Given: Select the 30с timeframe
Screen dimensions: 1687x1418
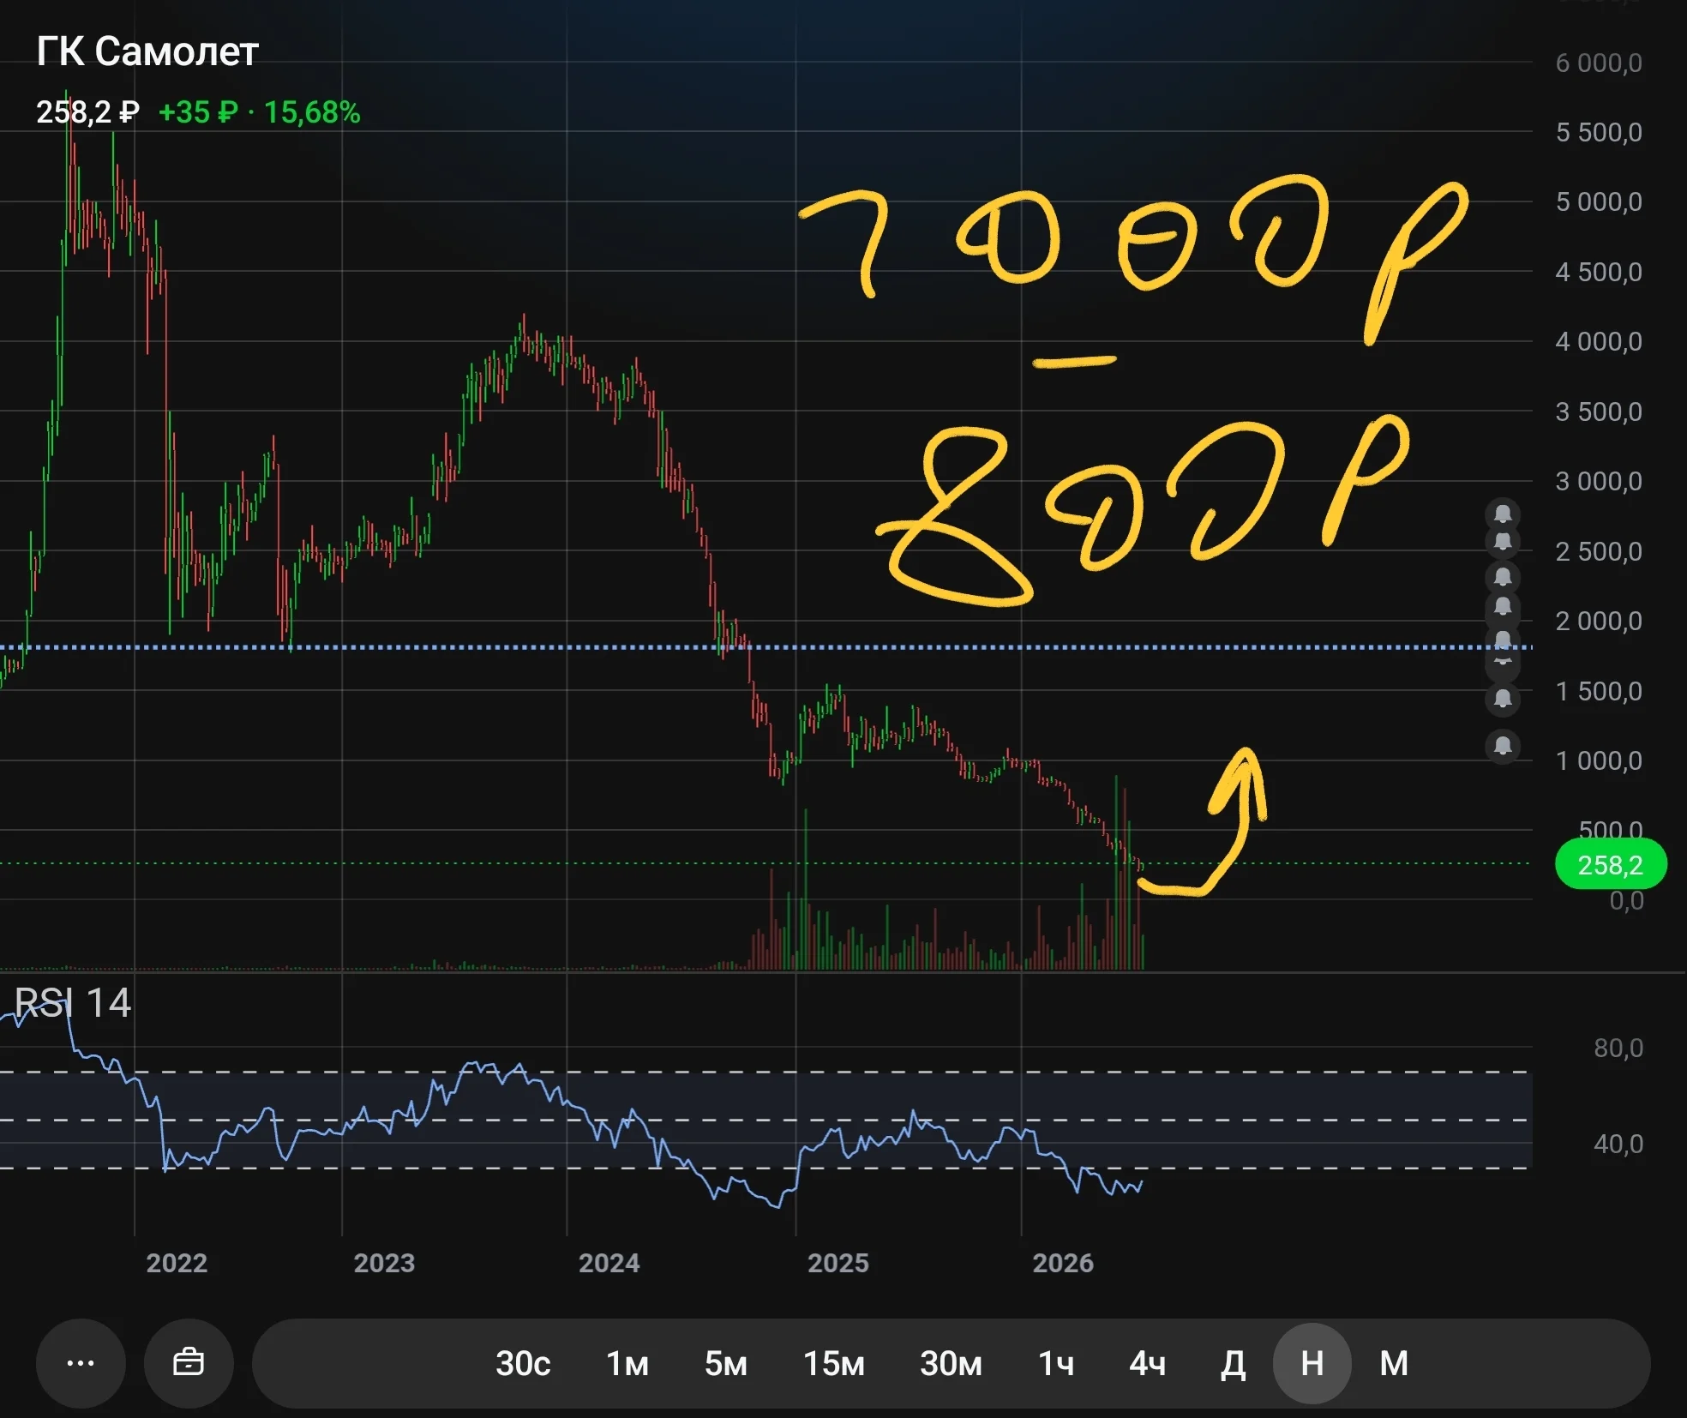Looking at the screenshot, I should (523, 1363).
